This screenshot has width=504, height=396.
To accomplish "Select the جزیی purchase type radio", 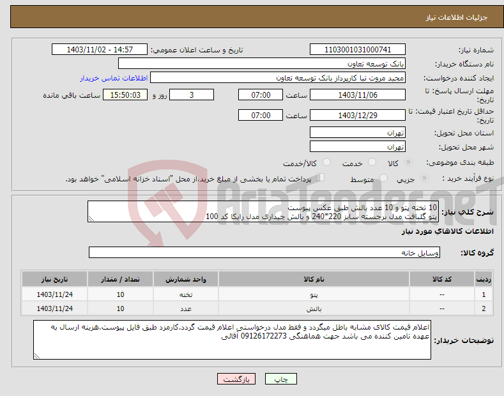I will pos(424,178).
